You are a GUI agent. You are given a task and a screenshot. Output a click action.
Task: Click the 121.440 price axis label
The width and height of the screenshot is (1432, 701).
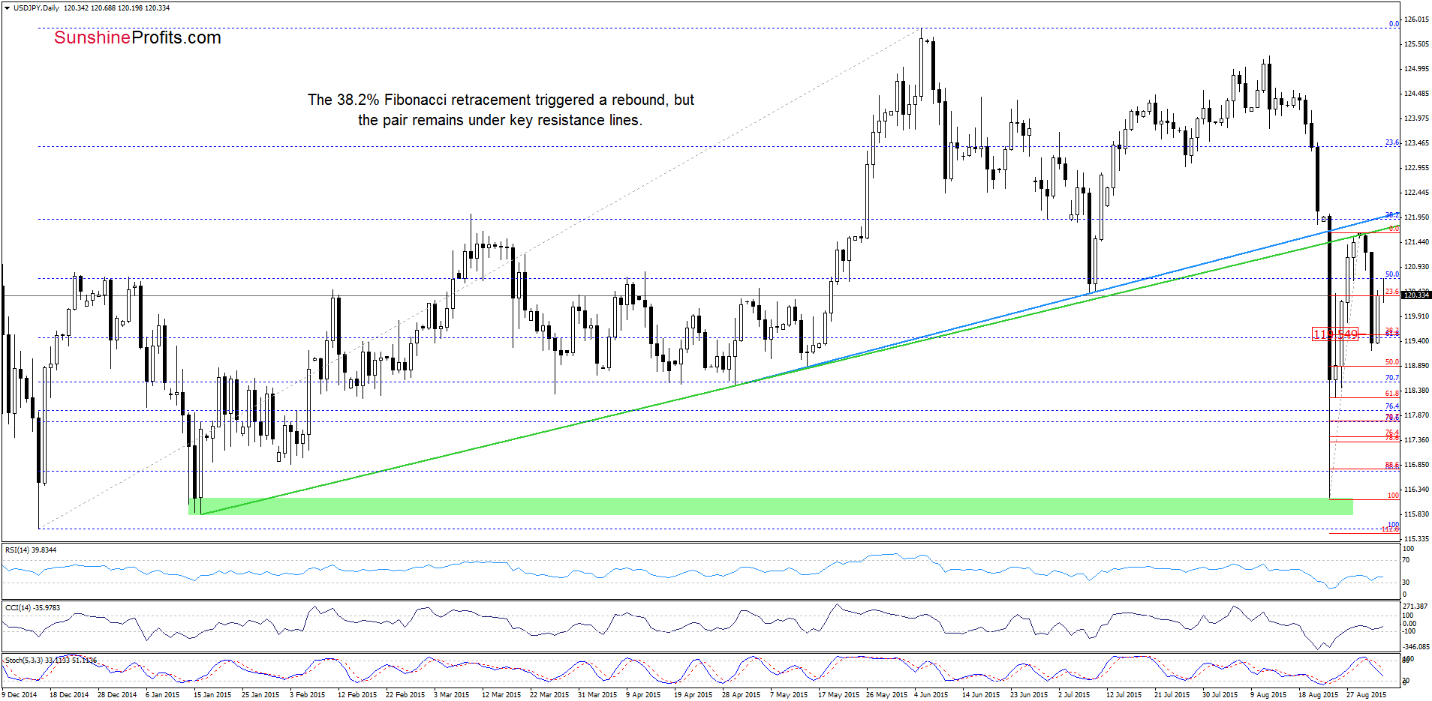(1416, 242)
